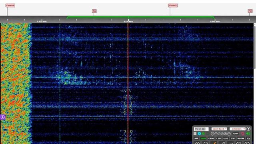Click the purple play icon at left edge

point(3,117)
